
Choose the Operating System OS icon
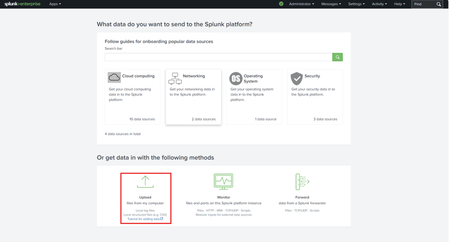coord(236,78)
